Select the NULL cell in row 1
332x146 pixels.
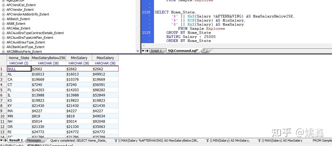(19, 69)
